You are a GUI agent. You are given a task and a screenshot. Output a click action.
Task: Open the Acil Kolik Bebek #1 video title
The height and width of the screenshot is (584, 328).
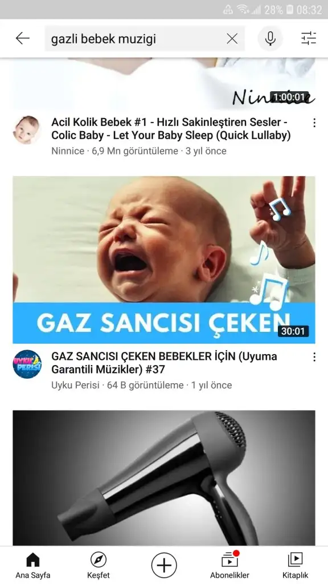pos(171,129)
